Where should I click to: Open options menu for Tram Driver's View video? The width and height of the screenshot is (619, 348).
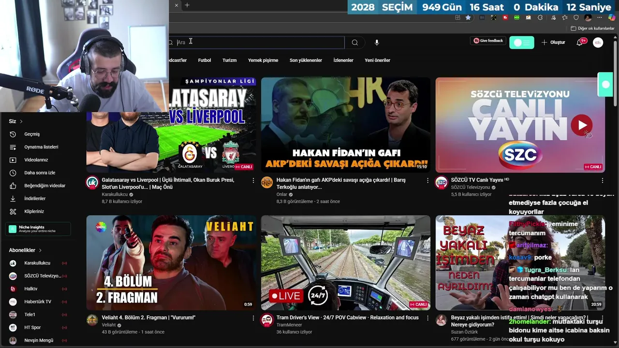(x=427, y=318)
